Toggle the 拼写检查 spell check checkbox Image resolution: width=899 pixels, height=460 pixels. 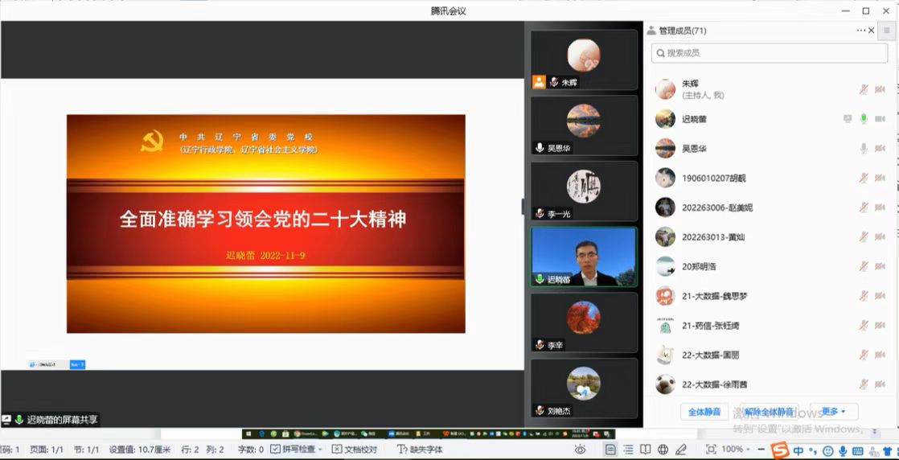tap(276, 450)
